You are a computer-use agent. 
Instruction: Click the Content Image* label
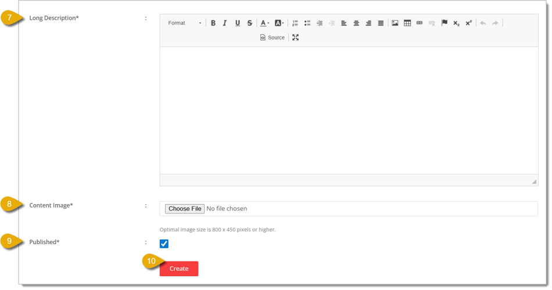pos(51,205)
